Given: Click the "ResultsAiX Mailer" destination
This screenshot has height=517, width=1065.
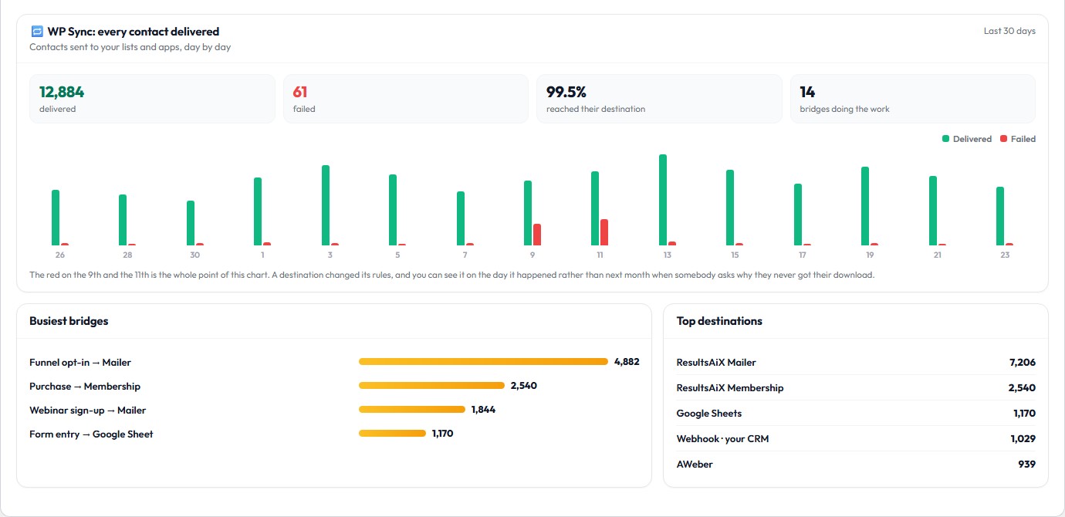Looking at the screenshot, I should pyautogui.click(x=716, y=362).
